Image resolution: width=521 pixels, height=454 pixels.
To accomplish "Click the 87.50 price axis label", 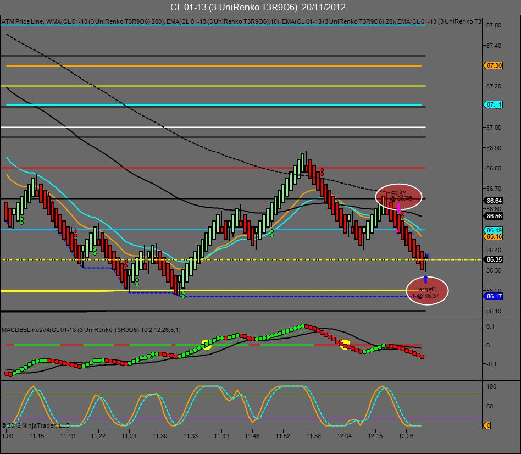I will [x=494, y=26].
